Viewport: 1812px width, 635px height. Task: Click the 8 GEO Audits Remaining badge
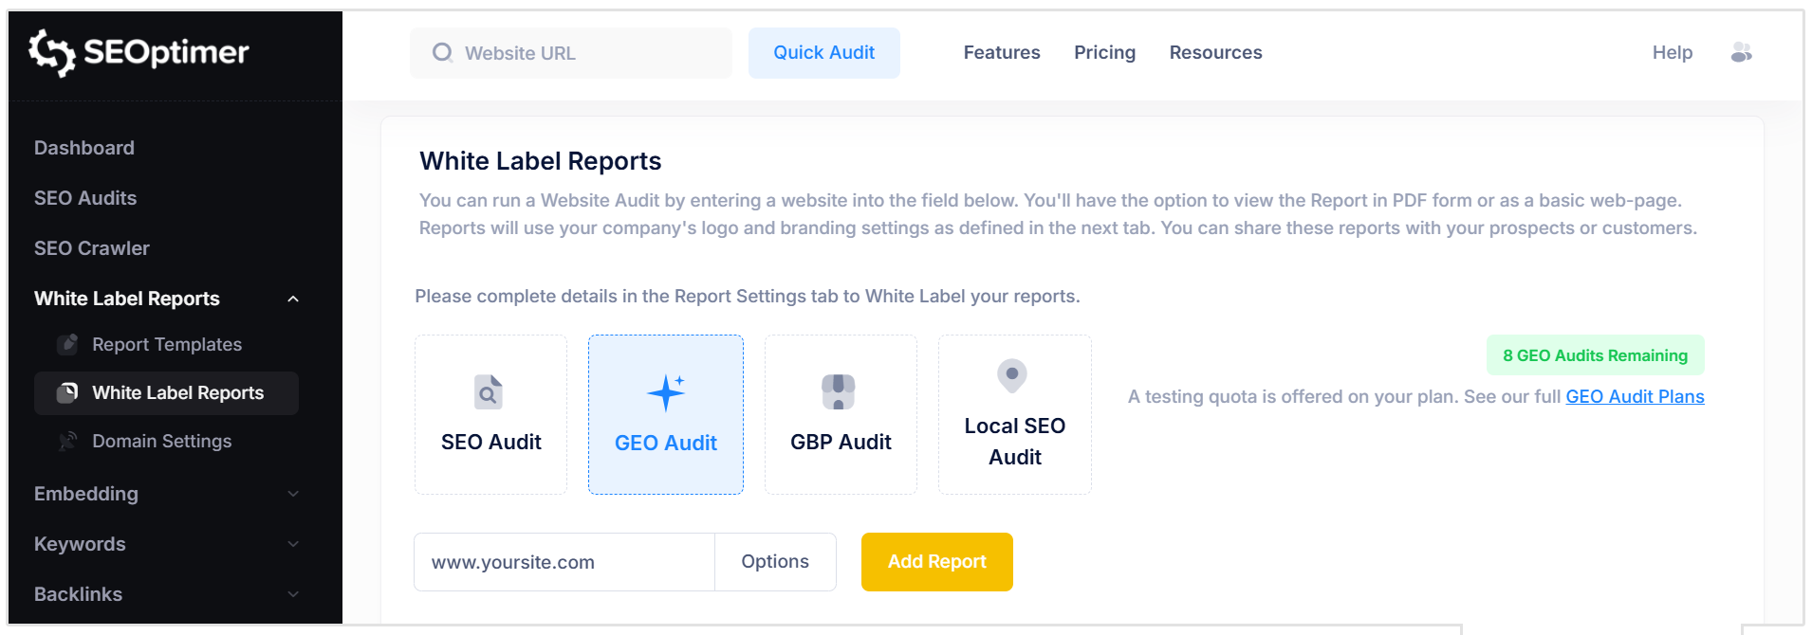[1595, 355]
